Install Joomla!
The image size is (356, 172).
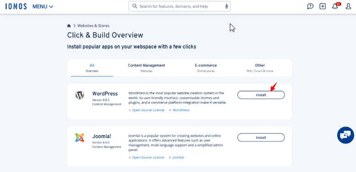tap(261, 138)
